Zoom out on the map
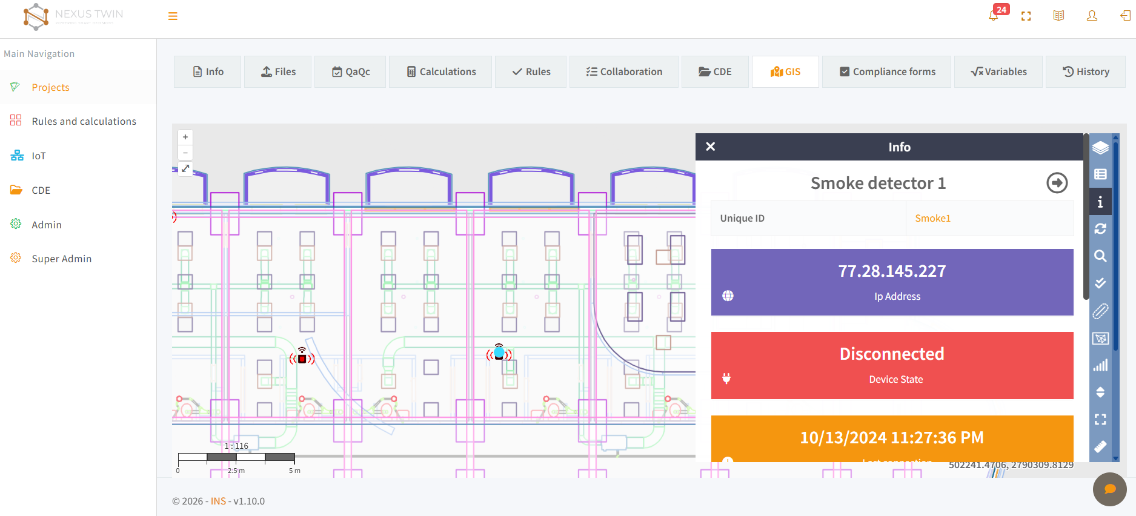1136x516 pixels. pyautogui.click(x=185, y=153)
